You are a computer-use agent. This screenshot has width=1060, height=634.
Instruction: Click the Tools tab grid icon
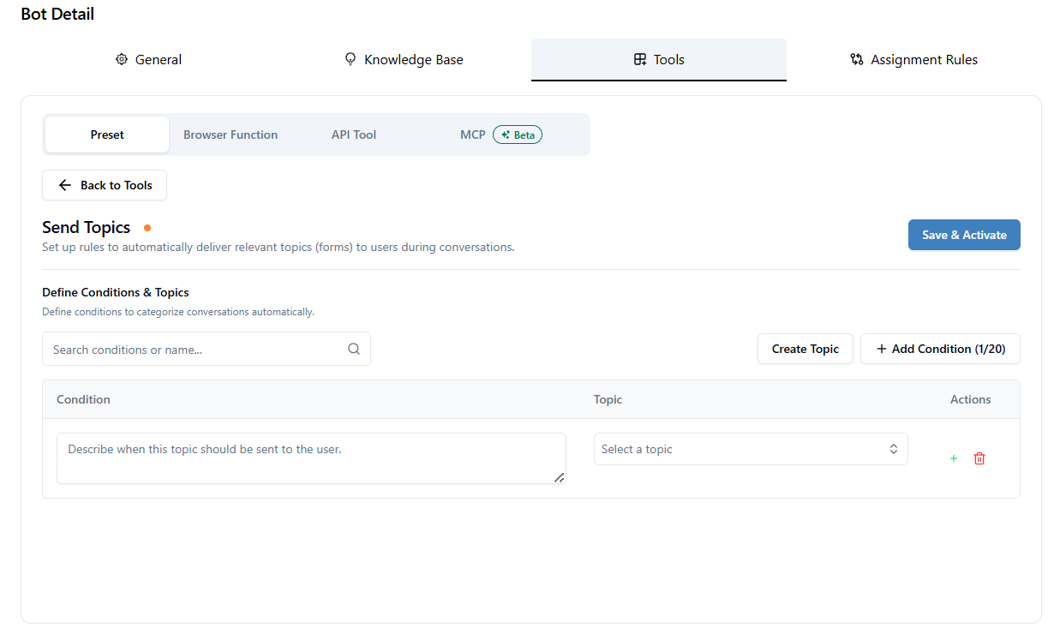tap(640, 59)
